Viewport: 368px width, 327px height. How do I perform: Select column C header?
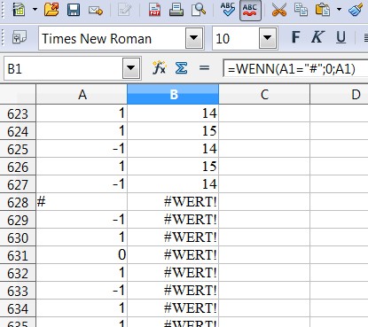coord(264,94)
